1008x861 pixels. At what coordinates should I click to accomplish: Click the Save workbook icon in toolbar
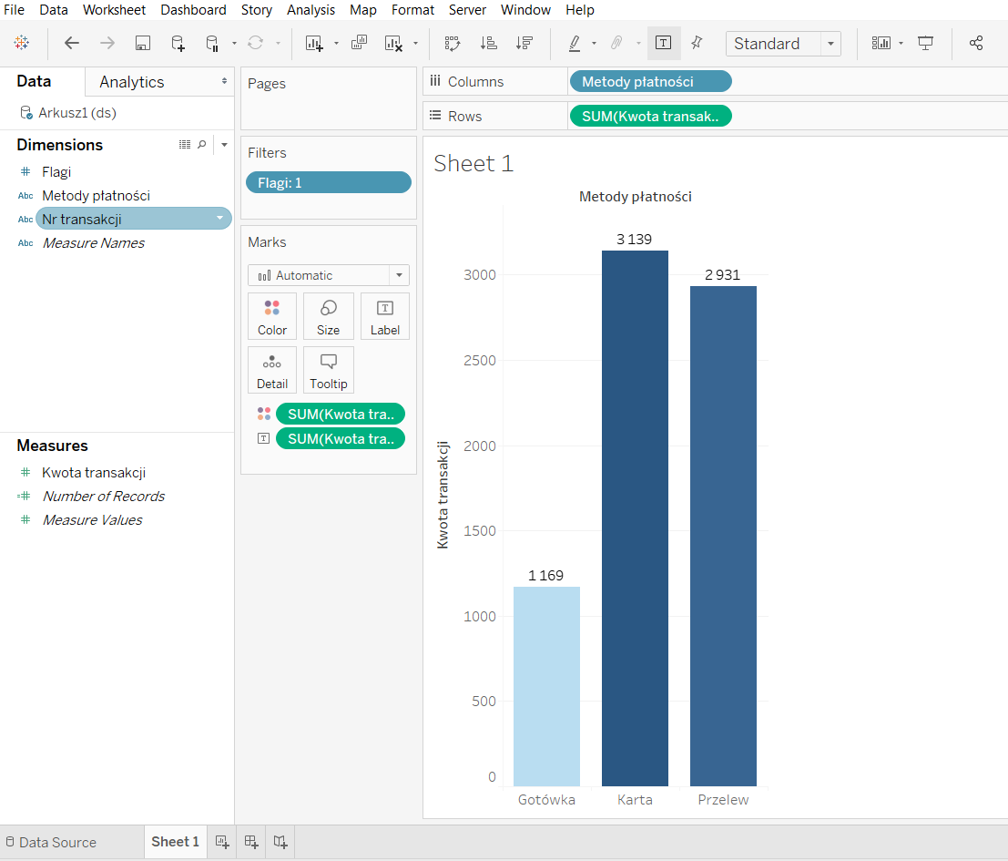[143, 43]
